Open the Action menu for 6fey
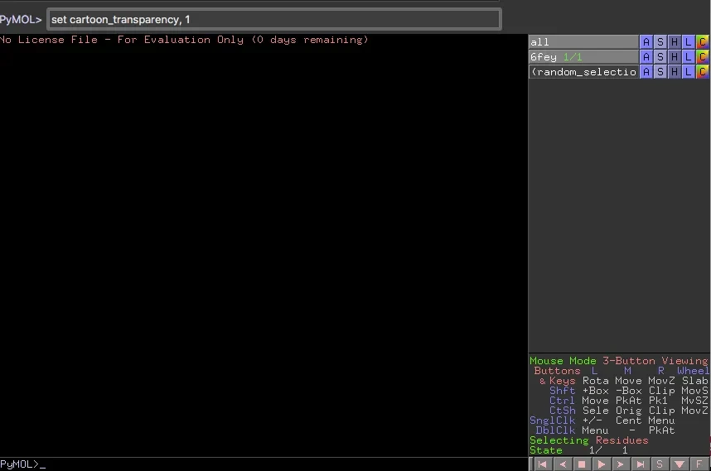711x471 pixels. pos(646,57)
